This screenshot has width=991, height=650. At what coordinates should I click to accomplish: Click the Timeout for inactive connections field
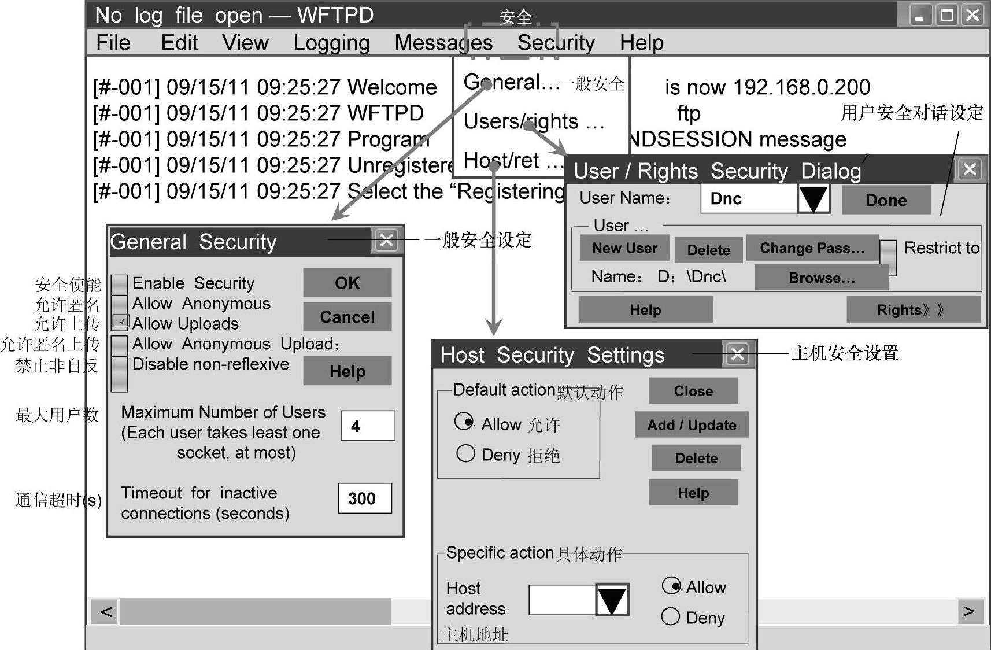pos(365,498)
